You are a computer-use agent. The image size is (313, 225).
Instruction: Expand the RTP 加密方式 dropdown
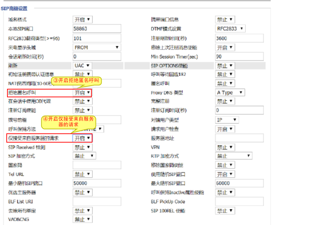pos(234,156)
